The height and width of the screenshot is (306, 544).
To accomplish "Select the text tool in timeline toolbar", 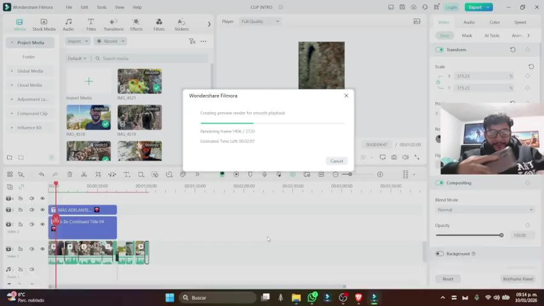I will tap(126, 174).
